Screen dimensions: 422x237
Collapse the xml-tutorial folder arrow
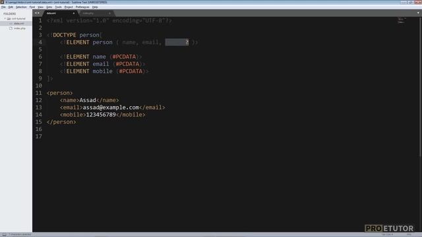5,18
